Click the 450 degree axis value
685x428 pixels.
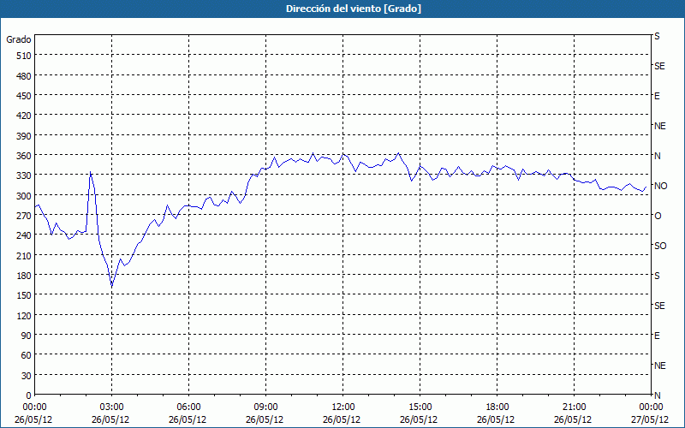point(25,96)
